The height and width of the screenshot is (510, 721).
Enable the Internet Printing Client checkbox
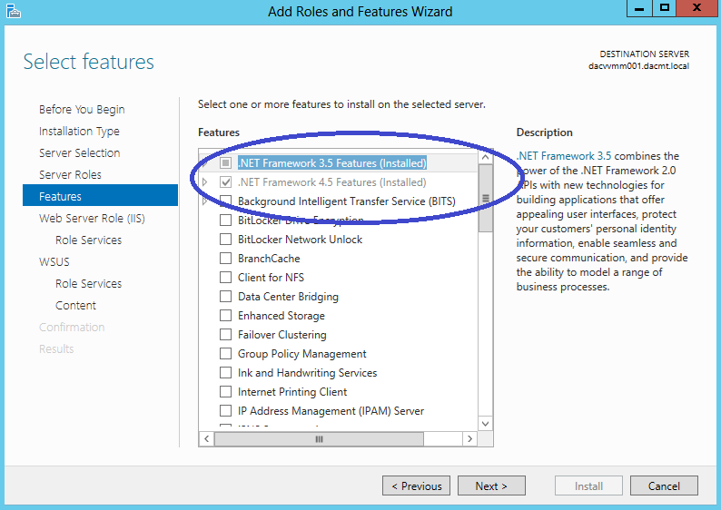225,392
